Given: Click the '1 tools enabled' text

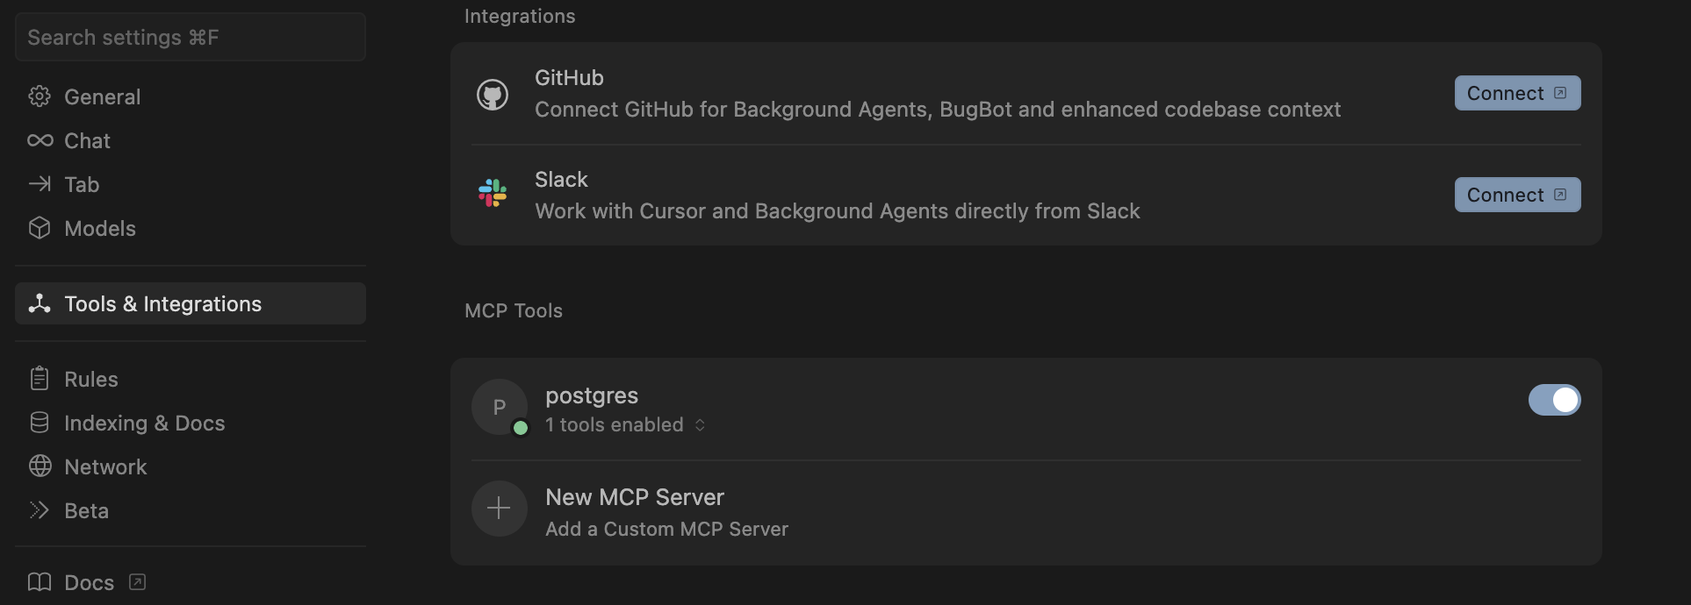Looking at the screenshot, I should pos(615,424).
